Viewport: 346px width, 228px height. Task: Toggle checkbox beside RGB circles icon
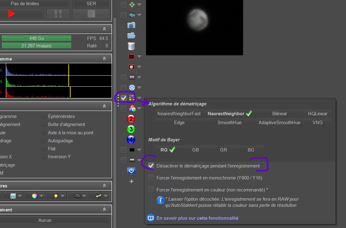click(124, 108)
